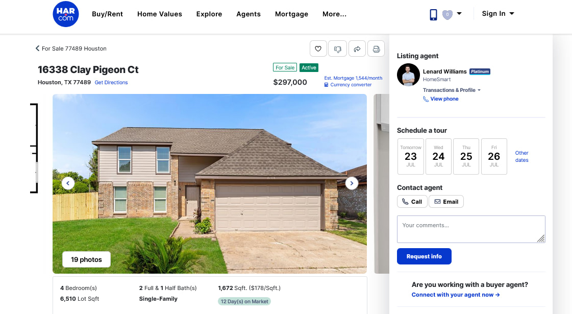Show next photo with right arrow

[x=352, y=183]
